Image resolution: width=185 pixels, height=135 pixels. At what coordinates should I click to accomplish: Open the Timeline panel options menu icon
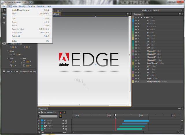(179, 109)
